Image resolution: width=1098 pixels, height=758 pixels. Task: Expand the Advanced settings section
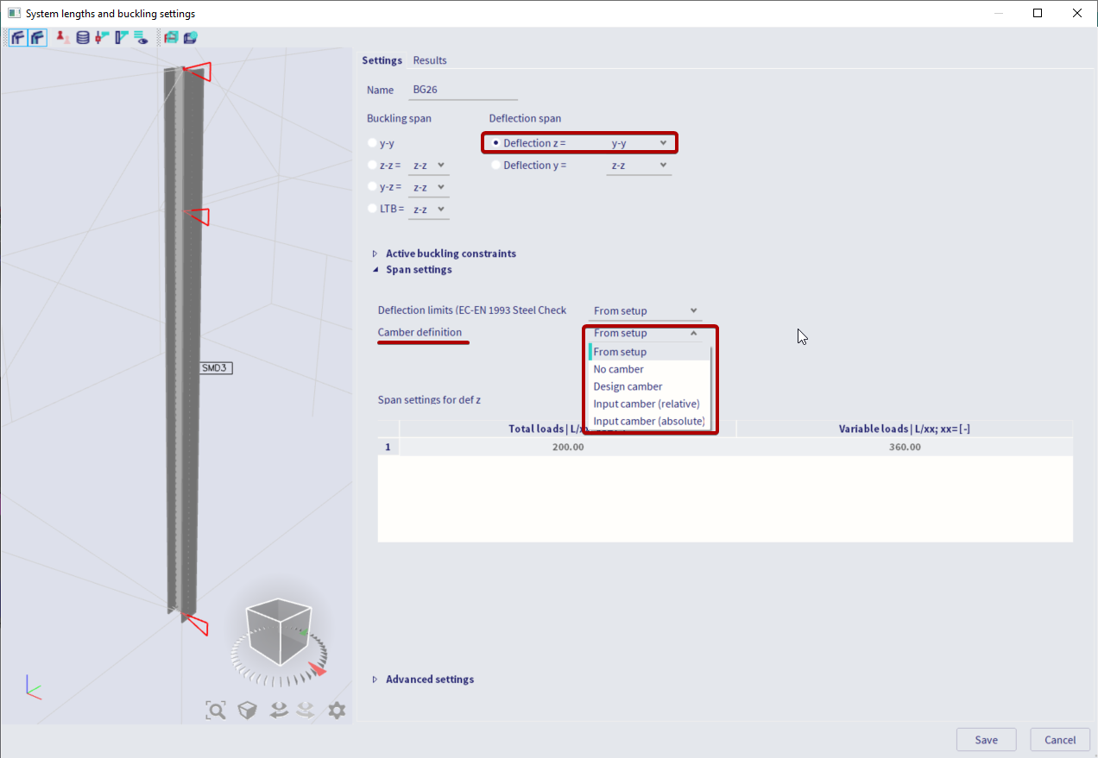[x=375, y=680]
